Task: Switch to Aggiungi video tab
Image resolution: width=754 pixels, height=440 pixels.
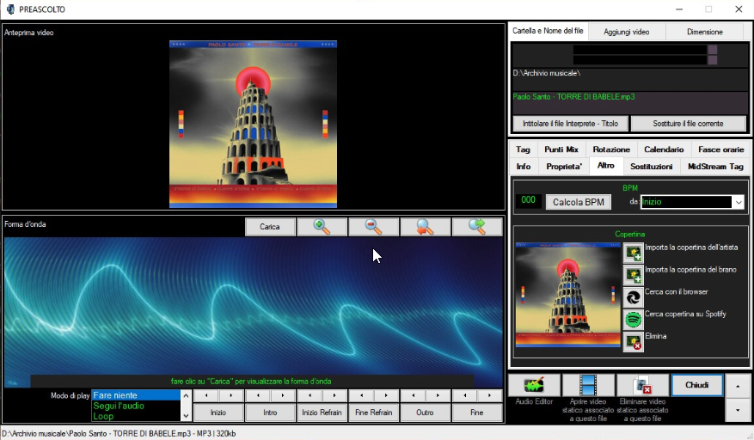Action: 627,32
